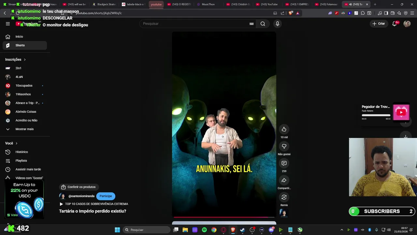Open Steam from the taskbar
This screenshot has width=417, height=235.
click(242, 230)
